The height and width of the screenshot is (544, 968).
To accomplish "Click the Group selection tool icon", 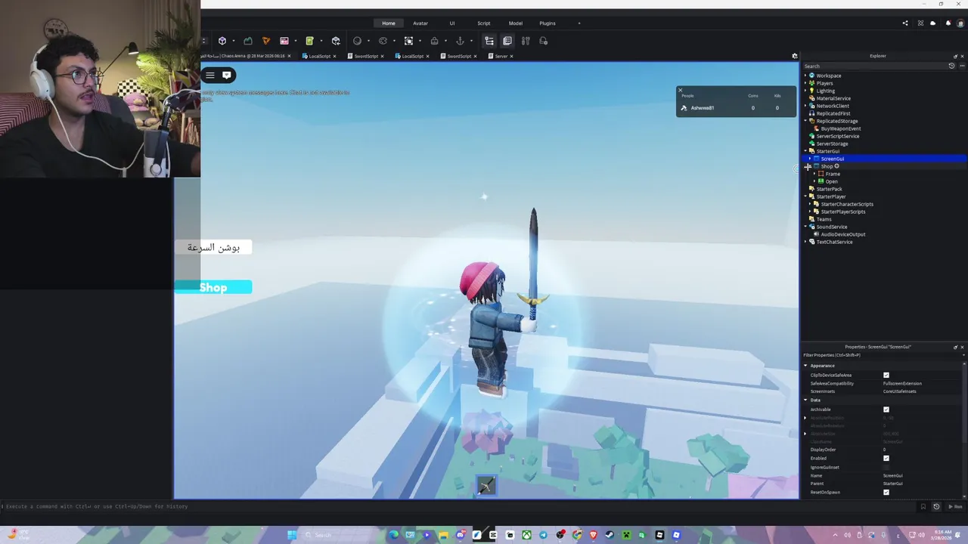I will click(408, 41).
